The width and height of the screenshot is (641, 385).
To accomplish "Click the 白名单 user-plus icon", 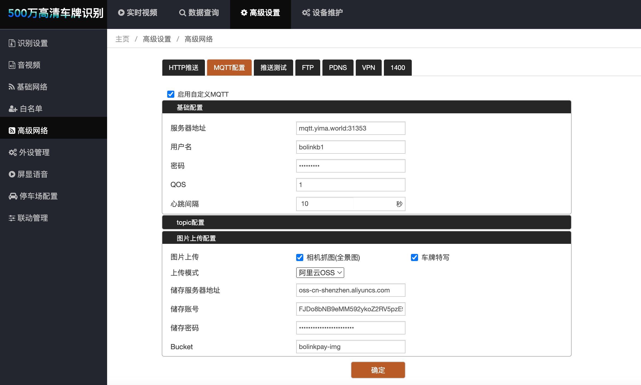I will [x=13, y=109].
